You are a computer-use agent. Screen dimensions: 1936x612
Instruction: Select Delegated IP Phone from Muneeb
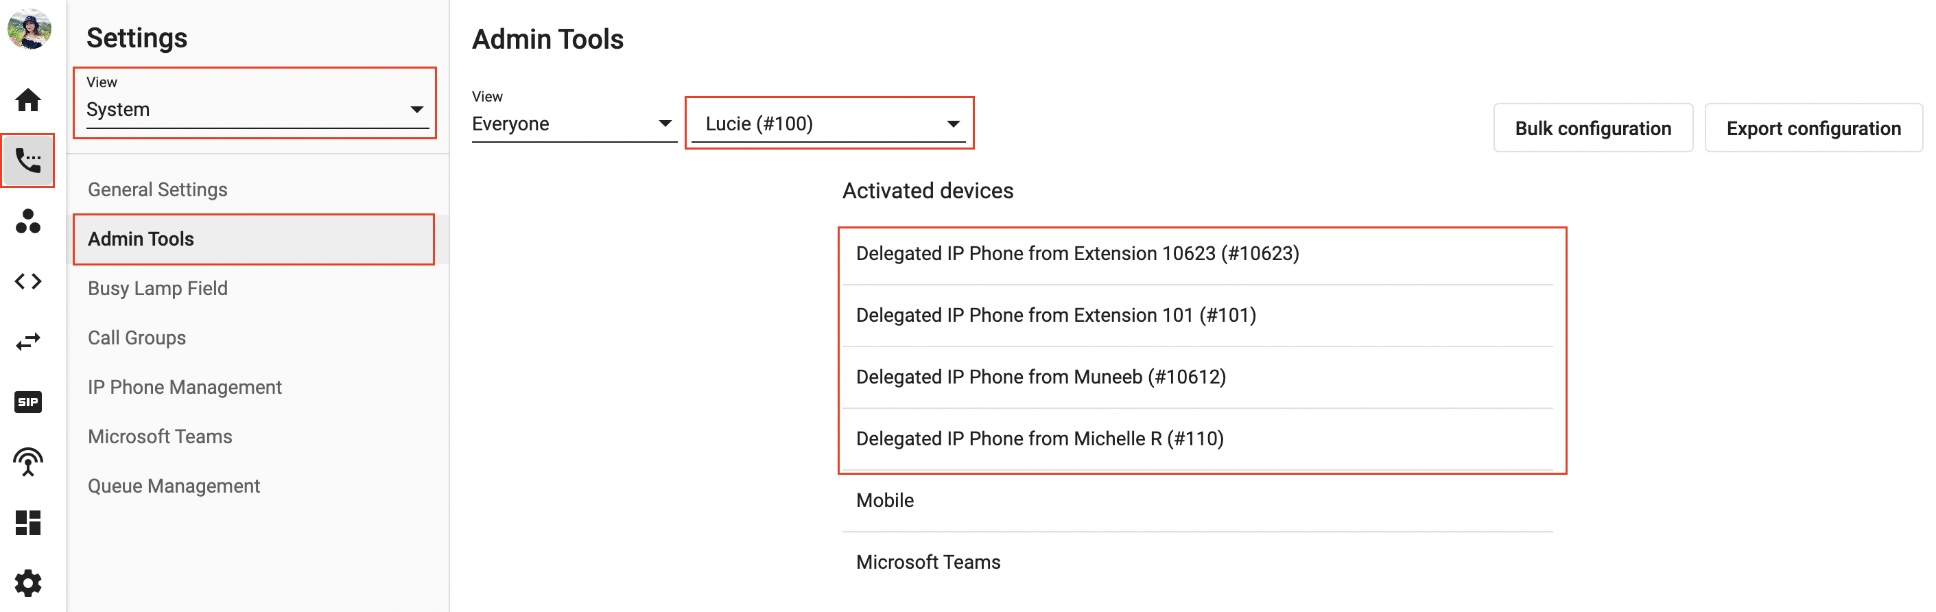pyautogui.click(x=1197, y=377)
